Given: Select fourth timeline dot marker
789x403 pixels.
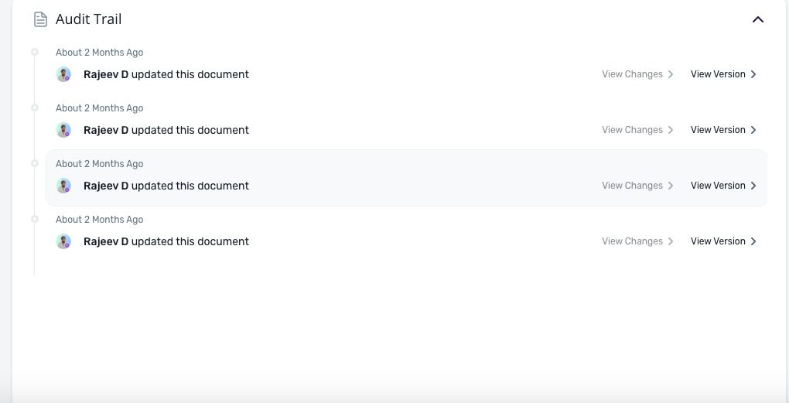Looking at the screenshot, I should [x=35, y=219].
